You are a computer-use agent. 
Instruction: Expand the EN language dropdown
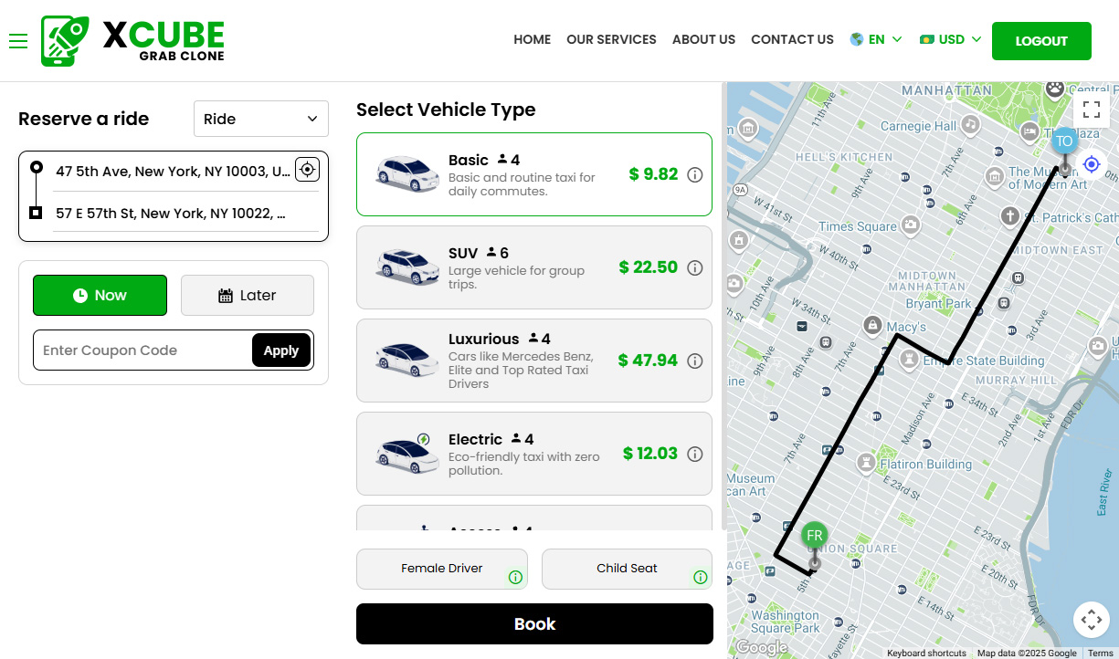coord(876,39)
